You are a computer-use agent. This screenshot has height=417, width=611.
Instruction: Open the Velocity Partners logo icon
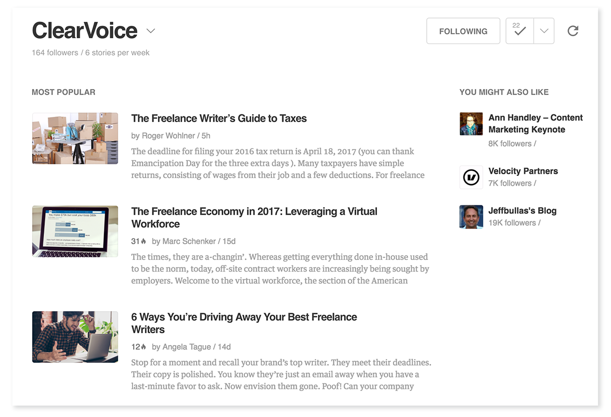[x=471, y=177]
